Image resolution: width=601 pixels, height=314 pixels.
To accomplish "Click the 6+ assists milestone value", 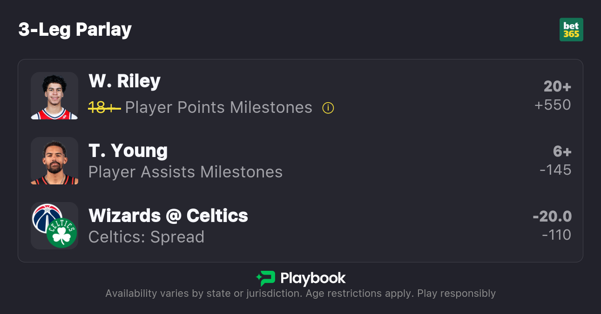I will 562,151.
